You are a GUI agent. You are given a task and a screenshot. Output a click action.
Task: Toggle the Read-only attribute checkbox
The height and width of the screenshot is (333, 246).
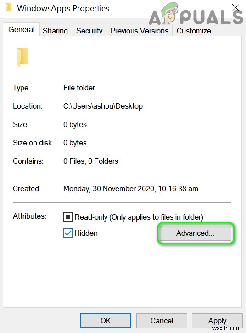pyautogui.click(x=68, y=217)
